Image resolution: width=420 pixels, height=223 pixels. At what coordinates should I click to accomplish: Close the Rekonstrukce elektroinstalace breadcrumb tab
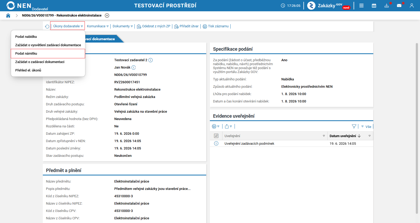point(107,15)
